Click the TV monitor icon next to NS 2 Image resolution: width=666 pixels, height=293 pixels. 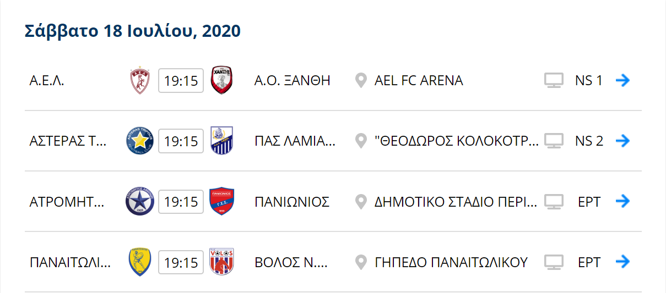pos(554,141)
